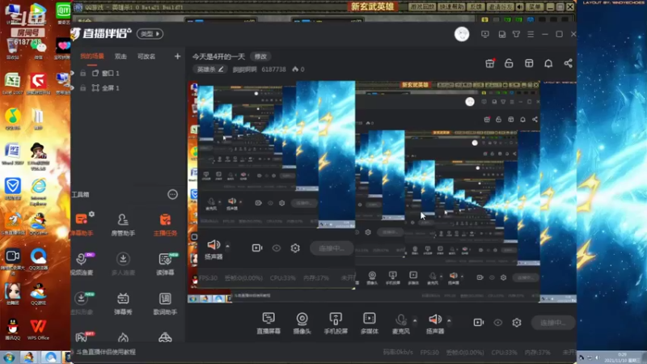The width and height of the screenshot is (647, 364).
Task: Open hamburger main menu in title bar
Action: tap(531, 34)
